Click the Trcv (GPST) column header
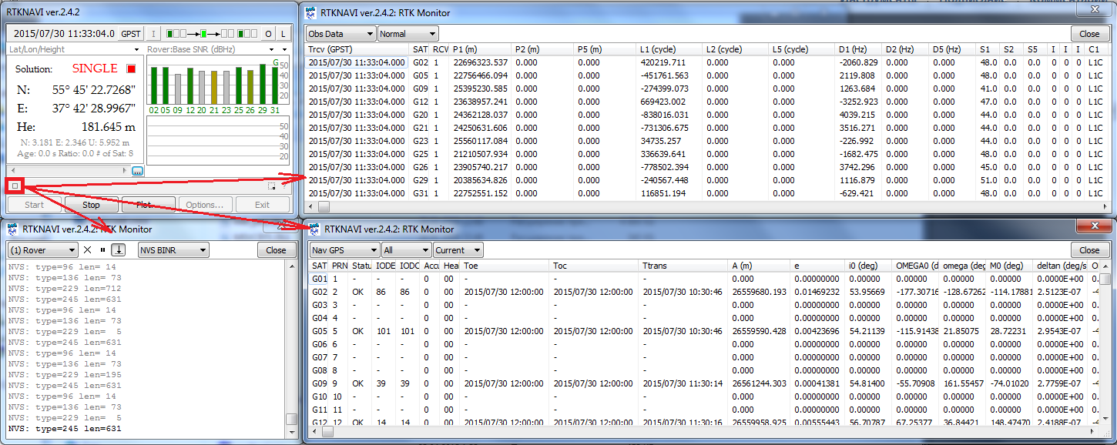The width and height of the screenshot is (1117, 445). (357, 49)
